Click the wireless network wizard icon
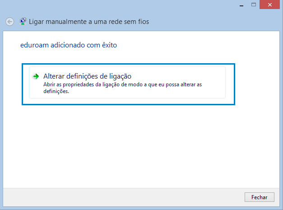This screenshot has height=210, width=283. click(23, 22)
